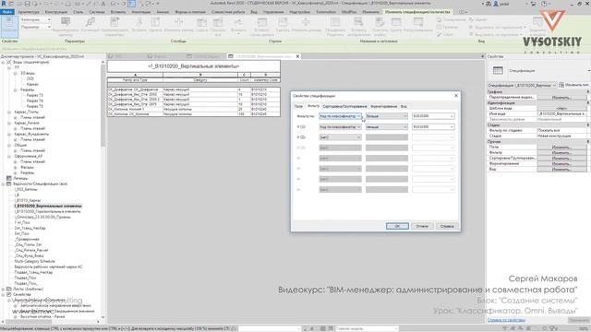
Task: Click Изменить button for Поля in Properties
Action: click(x=561, y=148)
